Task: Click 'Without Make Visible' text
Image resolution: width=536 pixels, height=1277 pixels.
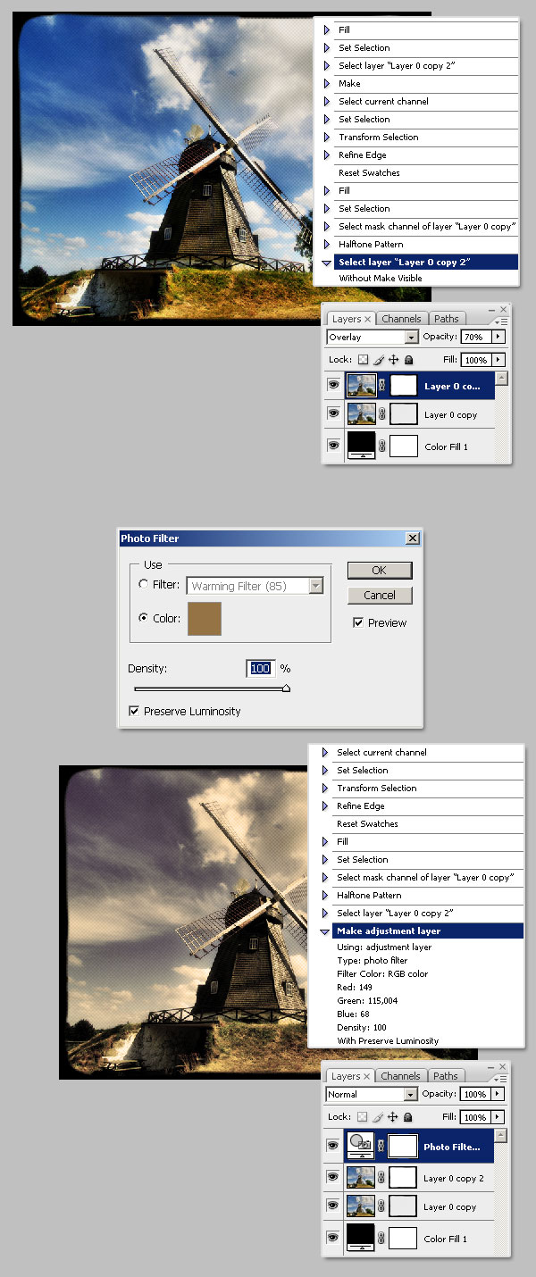Action: point(381,278)
